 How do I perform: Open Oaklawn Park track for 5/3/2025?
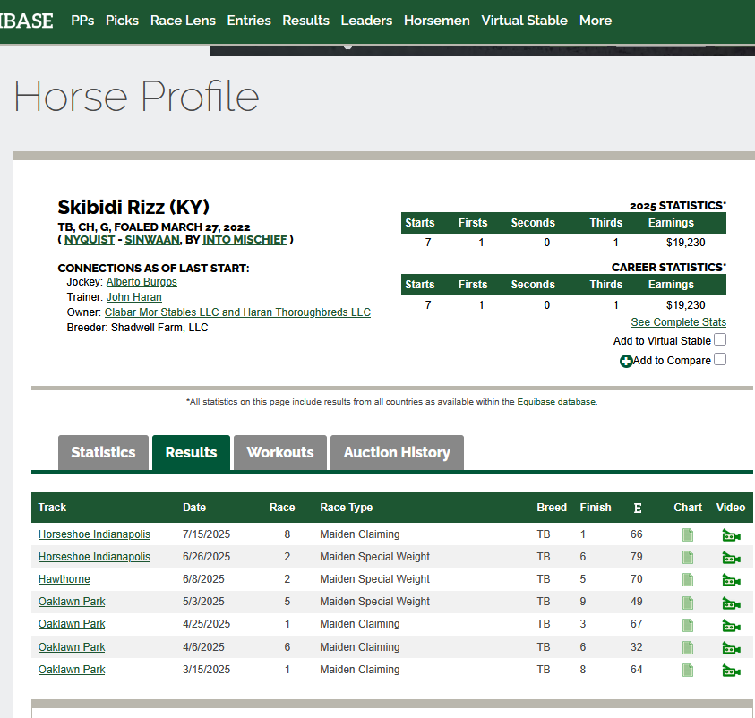(72, 602)
